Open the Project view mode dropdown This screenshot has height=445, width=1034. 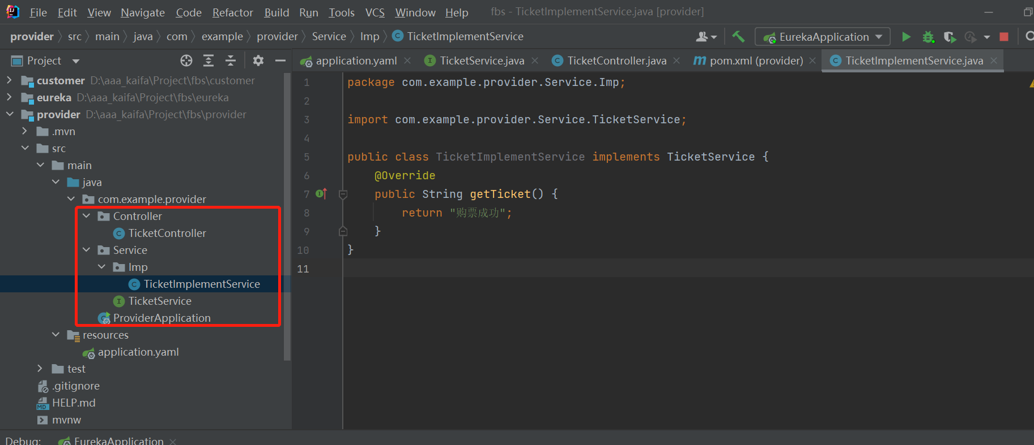pyautogui.click(x=76, y=61)
